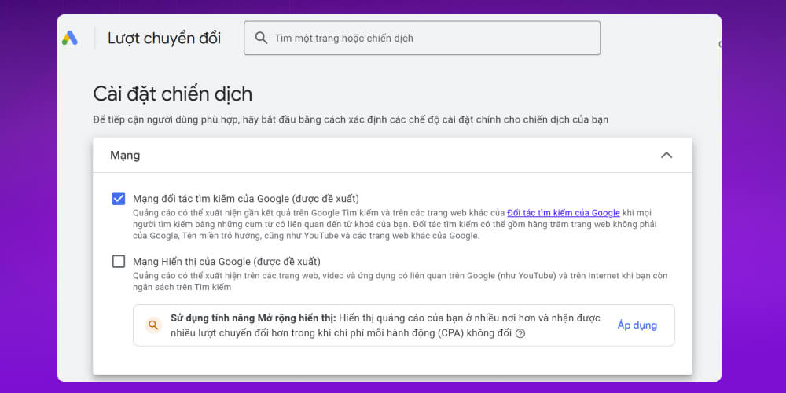Click the orange magnifier icon in the tip box
Screen dimensions: 786x393
click(153, 325)
